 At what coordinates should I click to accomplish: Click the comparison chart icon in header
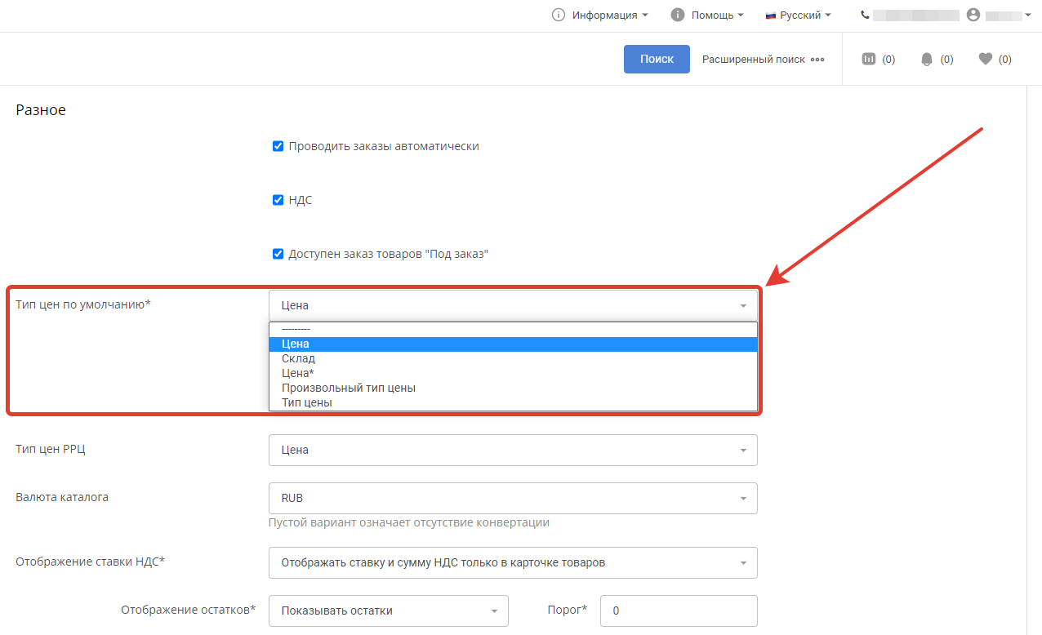[x=869, y=59]
